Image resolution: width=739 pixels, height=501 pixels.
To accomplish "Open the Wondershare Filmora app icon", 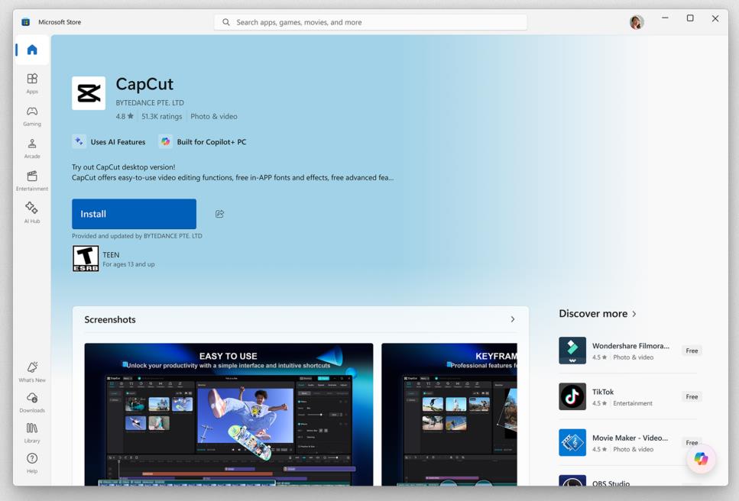I will tap(572, 351).
